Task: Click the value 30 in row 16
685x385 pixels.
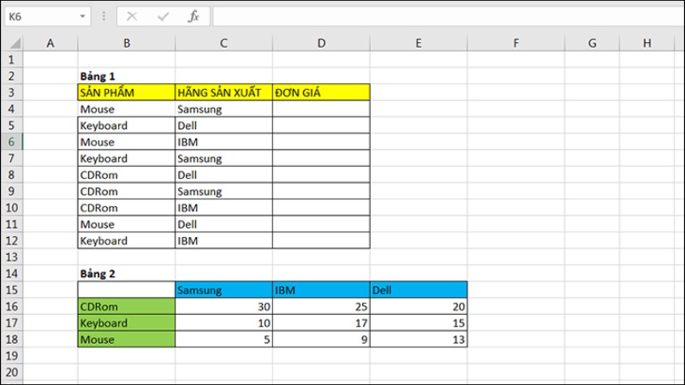Action: point(223,306)
